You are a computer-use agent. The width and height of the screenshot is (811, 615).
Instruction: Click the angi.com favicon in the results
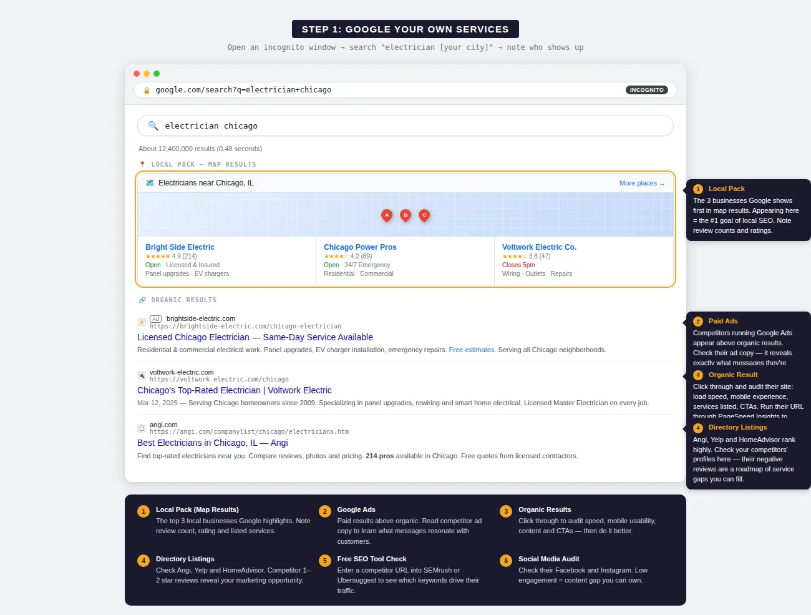click(142, 428)
